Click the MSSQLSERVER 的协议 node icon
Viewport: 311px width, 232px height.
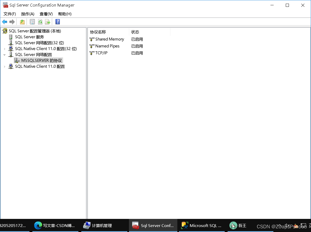click(17, 61)
